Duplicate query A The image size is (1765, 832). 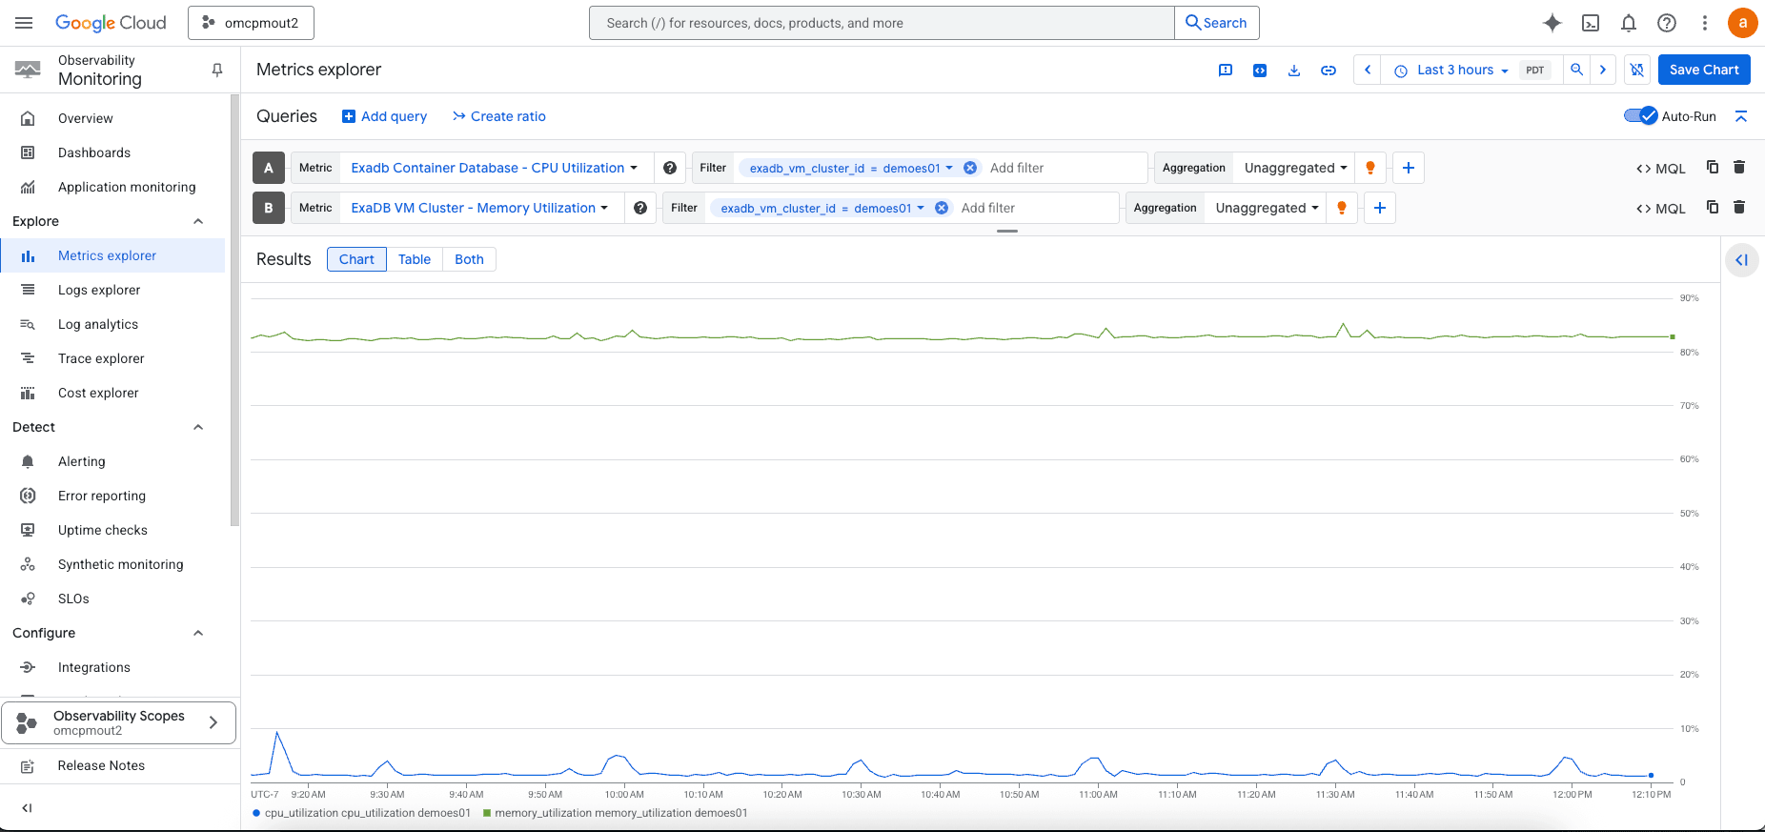click(1713, 167)
